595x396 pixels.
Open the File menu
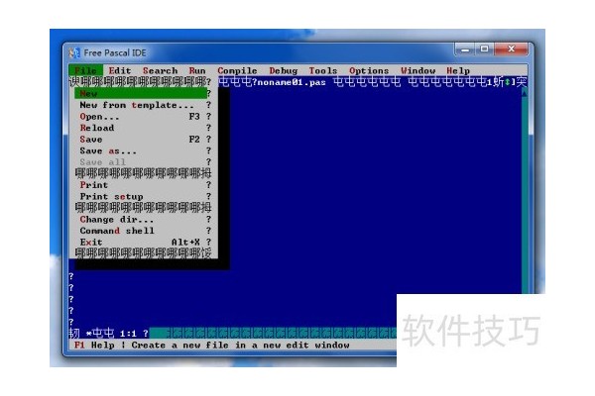click(x=85, y=70)
